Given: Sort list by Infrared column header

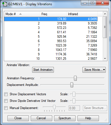Looking at the screenshot, I should pyautogui.click(x=82, y=14).
